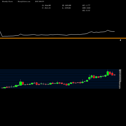Click the '0' axis label below orange line
The image size is (126, 126).
coord(120,40)
